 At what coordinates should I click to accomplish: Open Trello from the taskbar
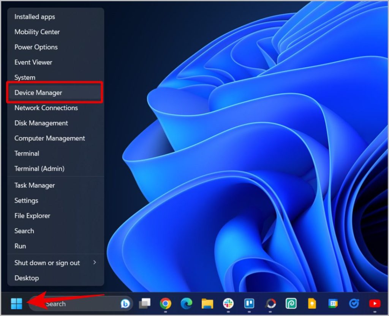249,303
